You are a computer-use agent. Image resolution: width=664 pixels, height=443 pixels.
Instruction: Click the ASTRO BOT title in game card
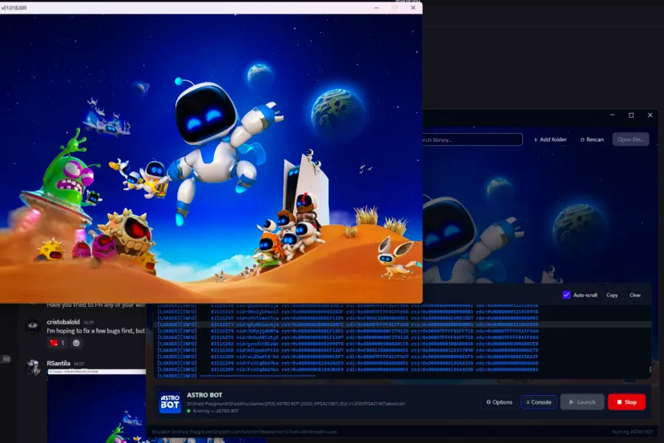tap(204, 395)
